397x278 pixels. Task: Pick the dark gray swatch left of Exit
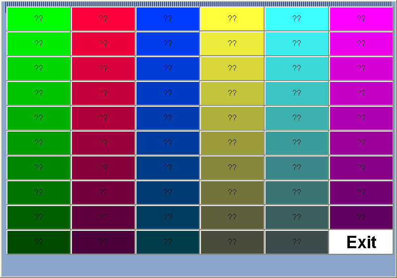[297, 242]
